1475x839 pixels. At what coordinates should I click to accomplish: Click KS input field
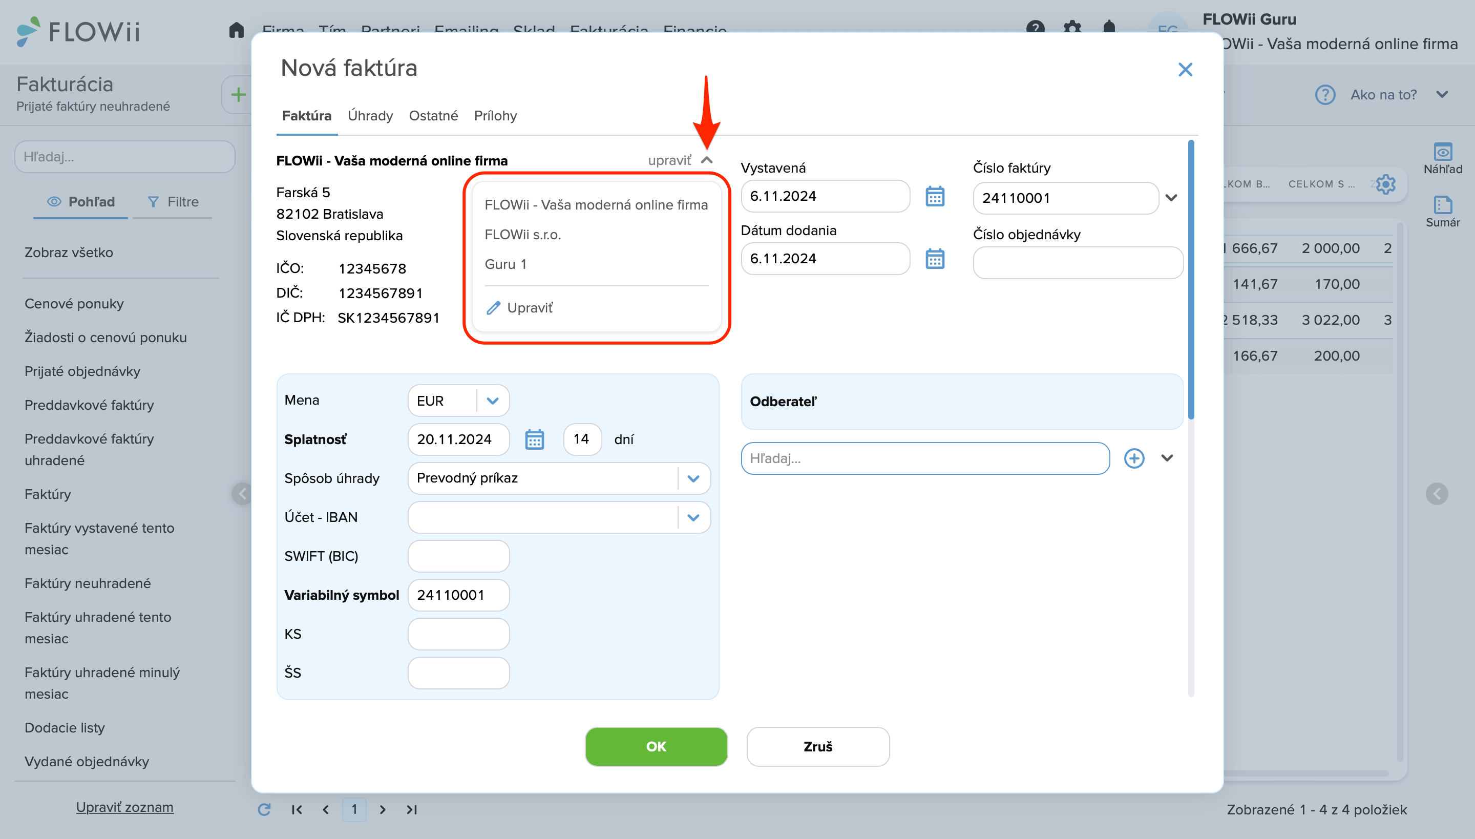[x=459, y=635]
